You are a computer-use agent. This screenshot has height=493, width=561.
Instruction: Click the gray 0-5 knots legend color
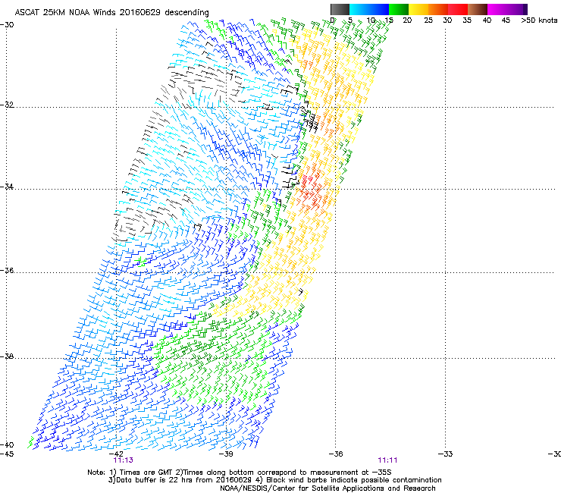(x=340, y=9)
